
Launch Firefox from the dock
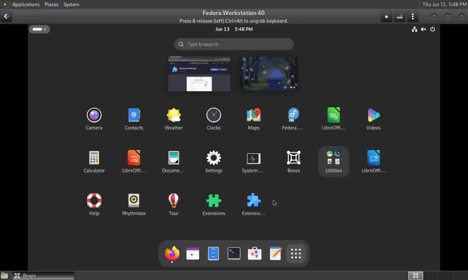point(172,253)
